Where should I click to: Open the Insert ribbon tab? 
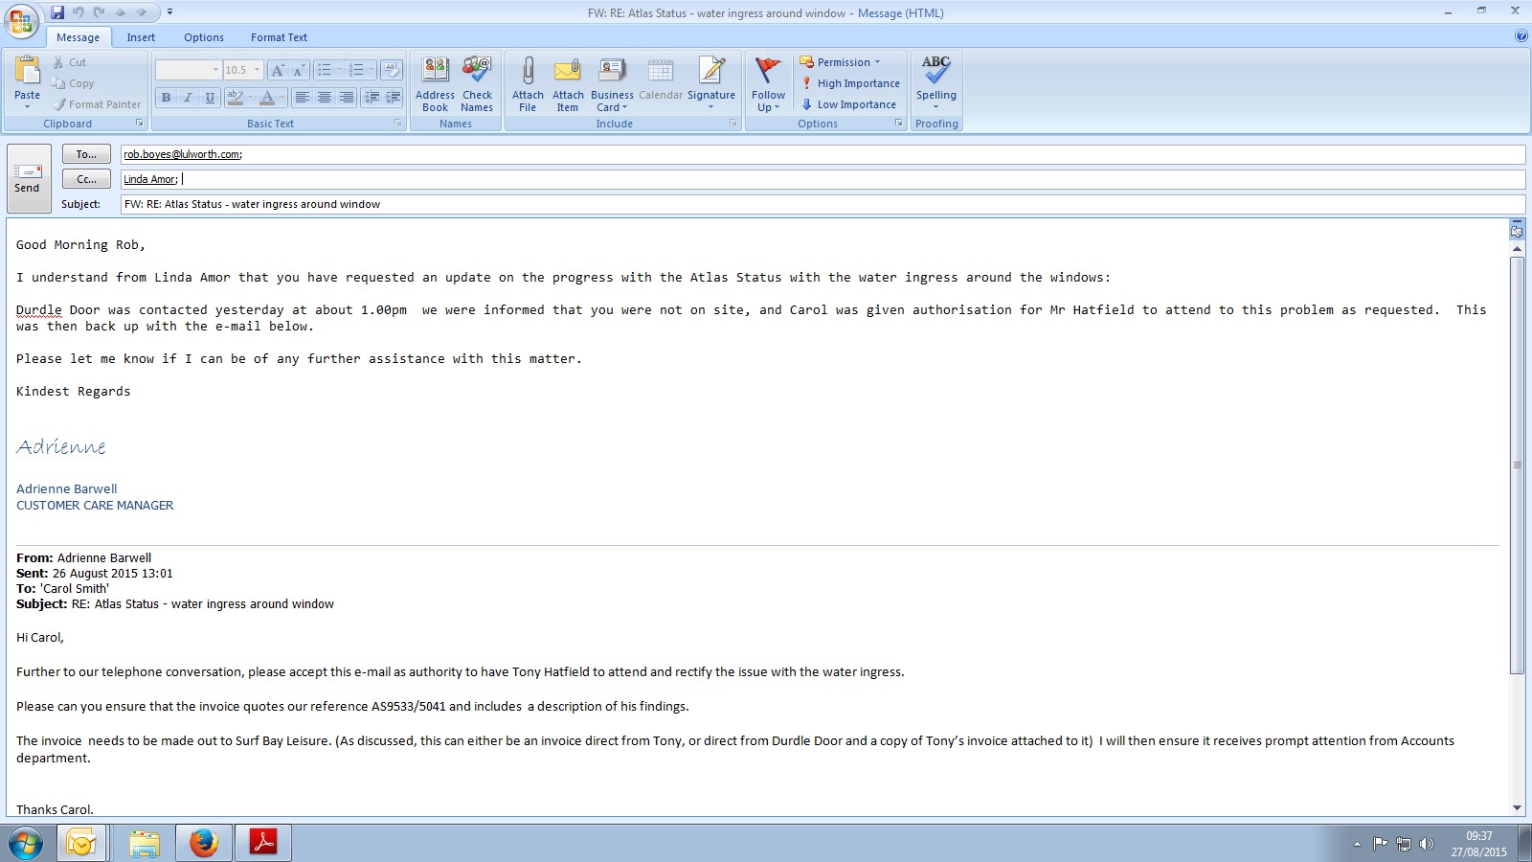click(141, 37)
